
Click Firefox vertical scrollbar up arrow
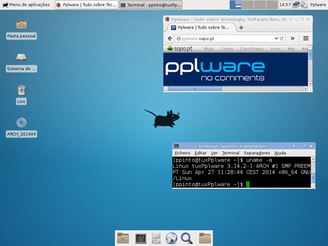[x=310, y=48]
